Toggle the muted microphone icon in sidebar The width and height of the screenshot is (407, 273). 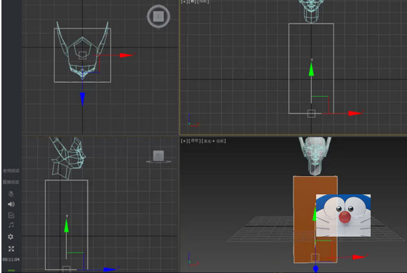pos(11,194)
